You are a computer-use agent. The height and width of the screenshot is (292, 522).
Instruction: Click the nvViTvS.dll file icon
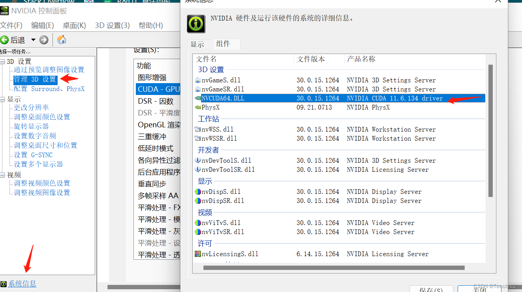pos(198,223)
